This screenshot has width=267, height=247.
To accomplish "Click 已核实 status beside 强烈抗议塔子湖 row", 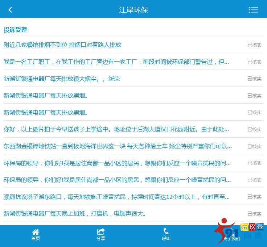I will (x=254, y=197).
